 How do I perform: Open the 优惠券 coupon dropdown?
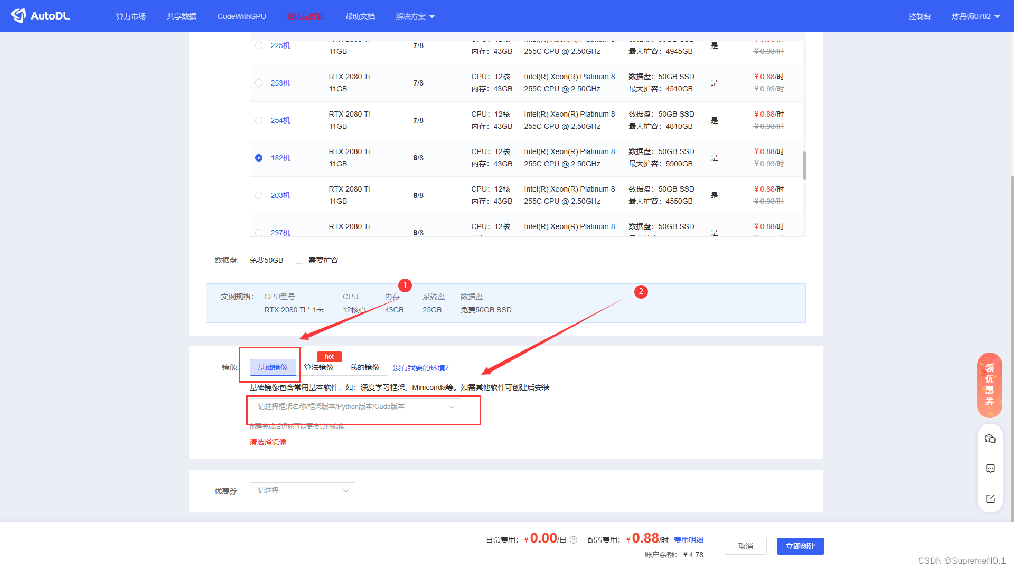click(303, 491)
